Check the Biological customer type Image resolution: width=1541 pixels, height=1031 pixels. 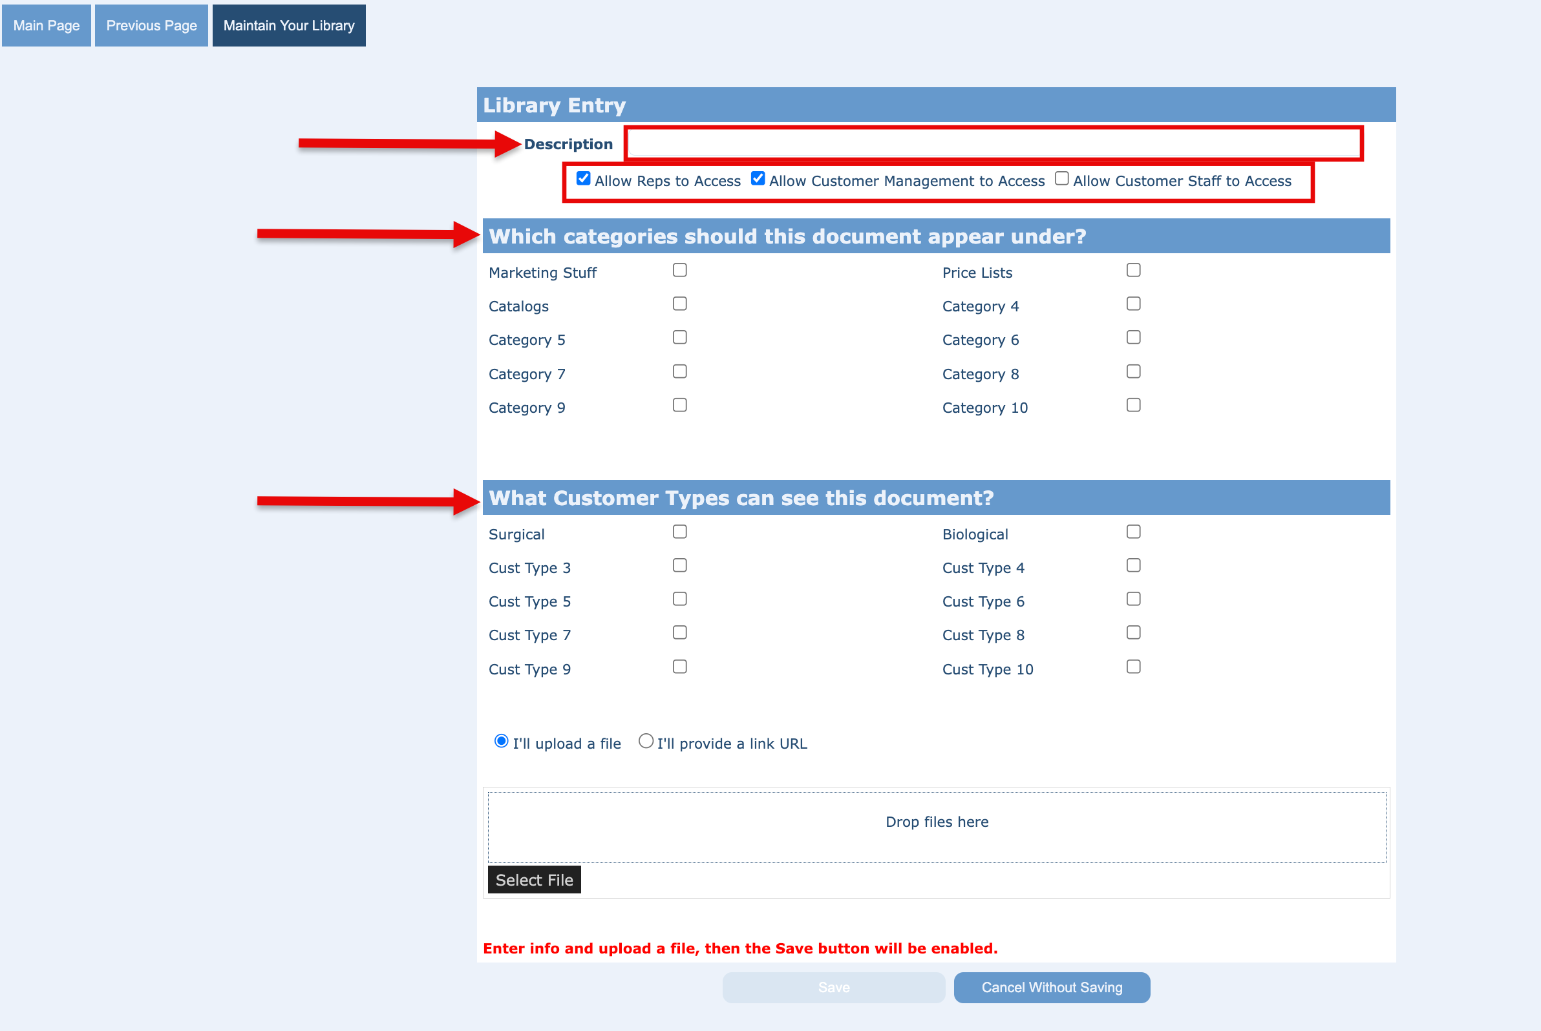coord(1133,532)
